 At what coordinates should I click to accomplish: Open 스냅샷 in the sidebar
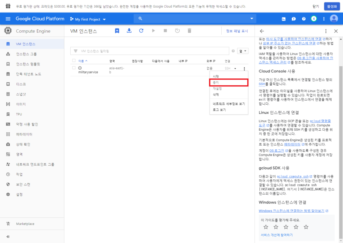pos(32,94)
